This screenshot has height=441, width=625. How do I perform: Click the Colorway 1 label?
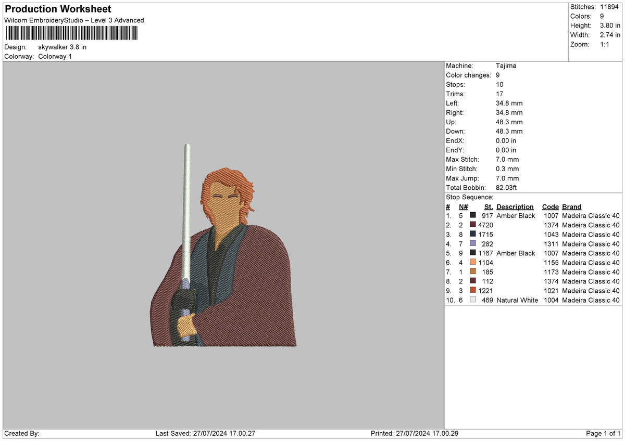pos(55,56)
